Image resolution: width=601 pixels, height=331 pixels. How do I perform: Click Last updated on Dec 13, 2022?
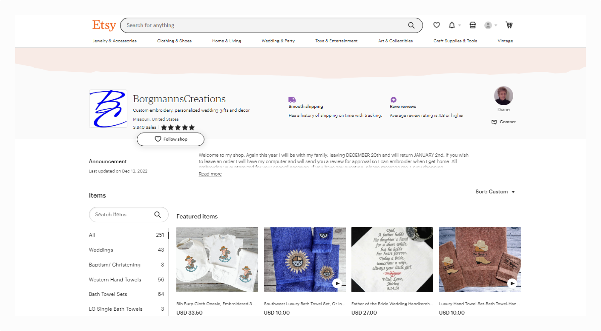[x=118, y=171]
